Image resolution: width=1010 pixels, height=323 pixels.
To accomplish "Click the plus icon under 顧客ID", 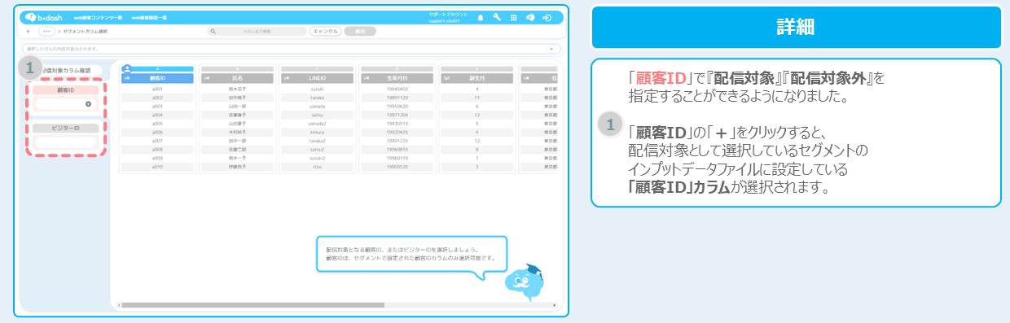I will tap(88, 104).
